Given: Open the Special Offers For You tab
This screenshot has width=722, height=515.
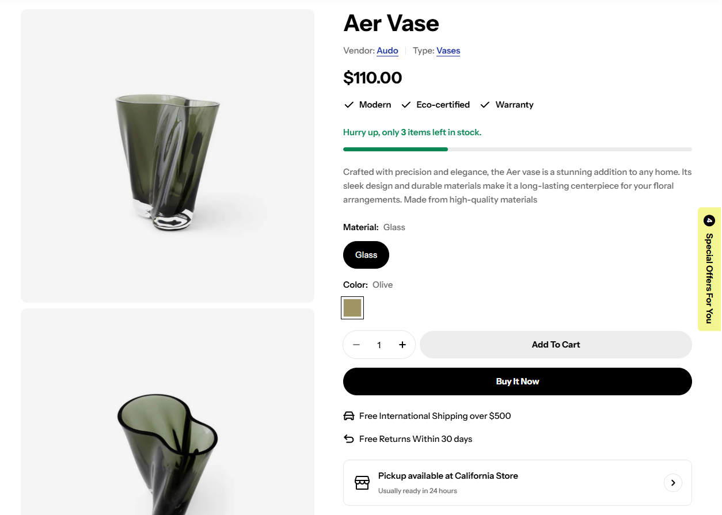Looking at the screenshot, I should [709, 269].
